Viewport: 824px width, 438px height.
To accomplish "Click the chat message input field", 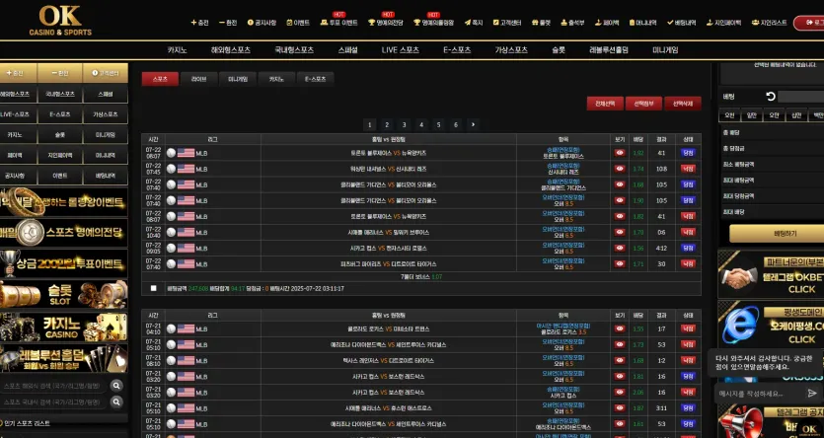I will pyautogui.click(x=761, y=393).
